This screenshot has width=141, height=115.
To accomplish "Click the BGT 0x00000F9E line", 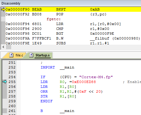I will pos(60,34).
